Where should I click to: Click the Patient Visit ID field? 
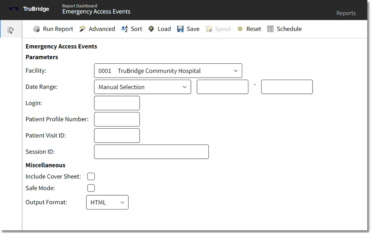pos(117,136)
